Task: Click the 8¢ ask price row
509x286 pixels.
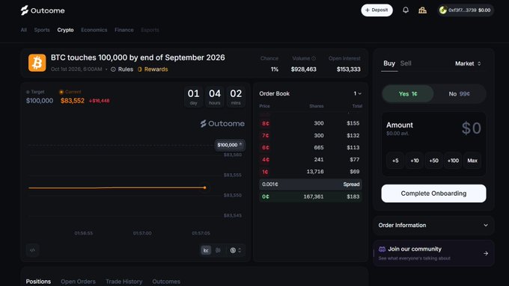Action: (311, 123)
